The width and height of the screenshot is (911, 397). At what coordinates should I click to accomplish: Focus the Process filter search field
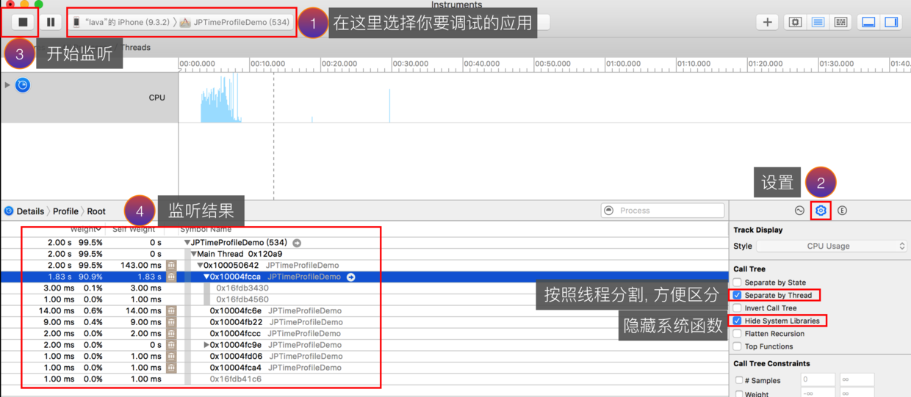[663, 211]
